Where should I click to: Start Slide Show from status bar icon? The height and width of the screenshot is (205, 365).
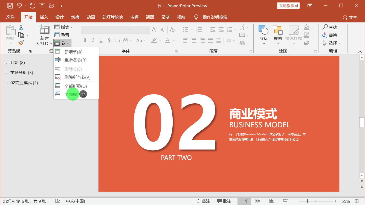point(285,201)
